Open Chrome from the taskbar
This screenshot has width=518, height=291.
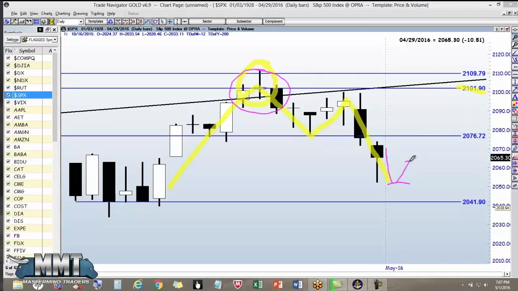pyautogui.click(x=158, y=285)
